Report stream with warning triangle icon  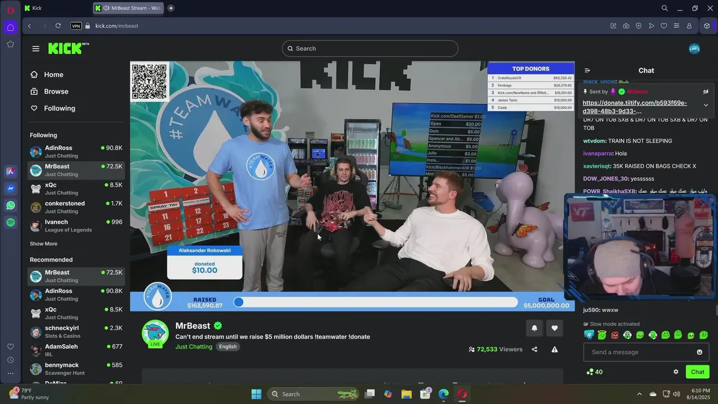(555, 349)
